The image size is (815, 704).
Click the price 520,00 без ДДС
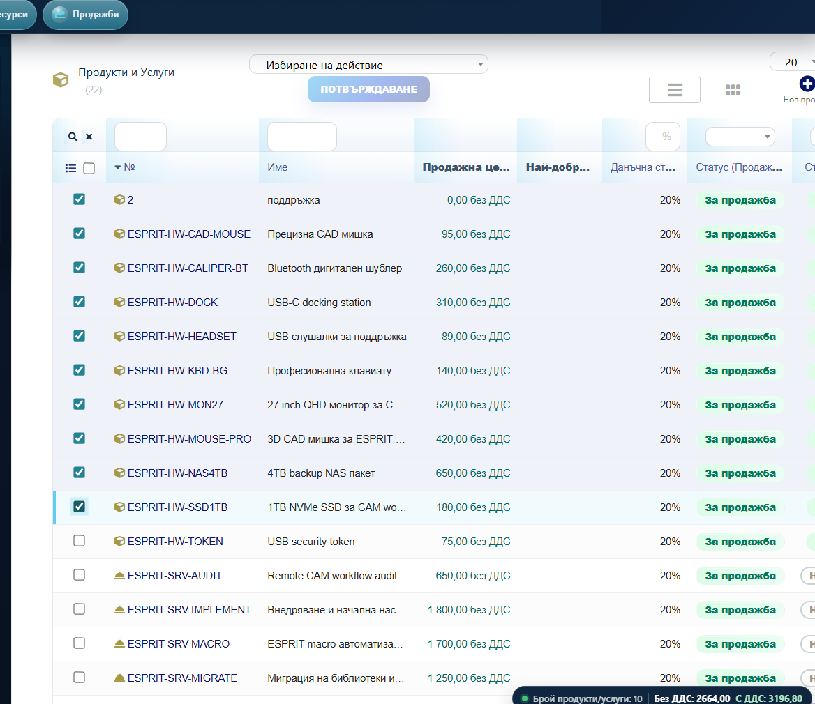coord(473,405)
